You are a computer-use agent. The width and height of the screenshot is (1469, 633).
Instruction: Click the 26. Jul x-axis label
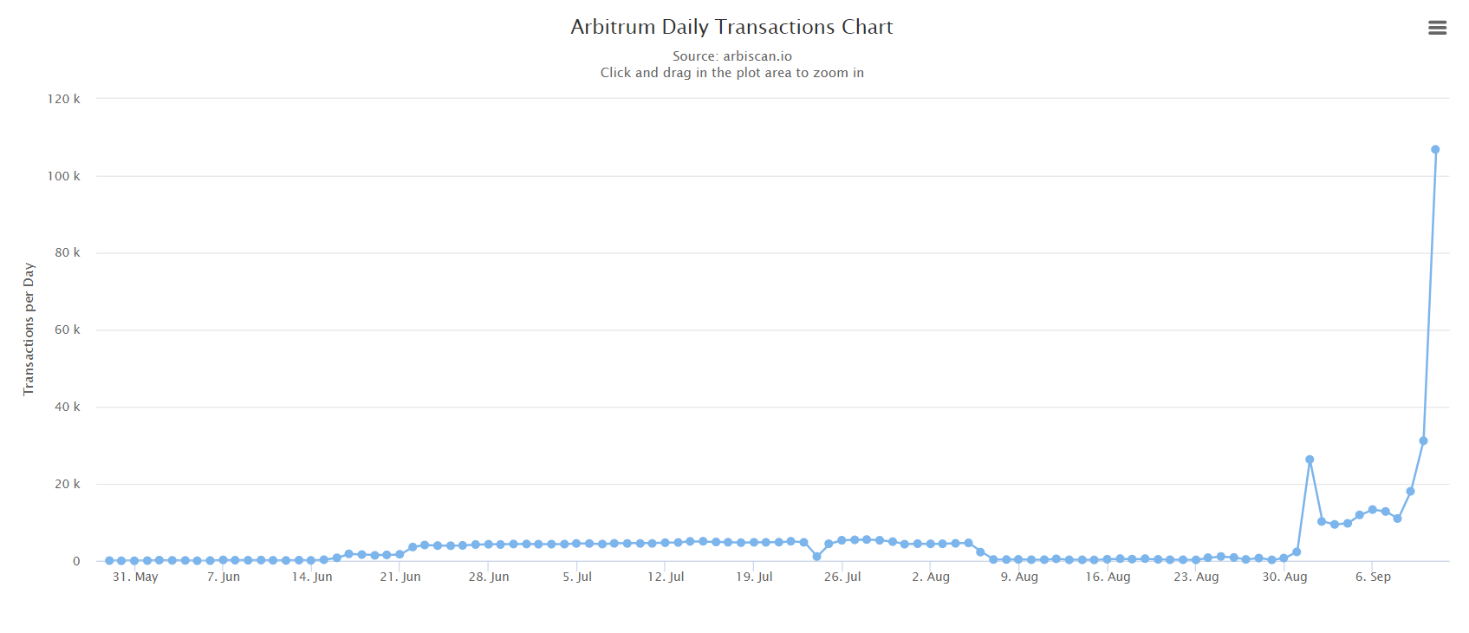point(842,577)
